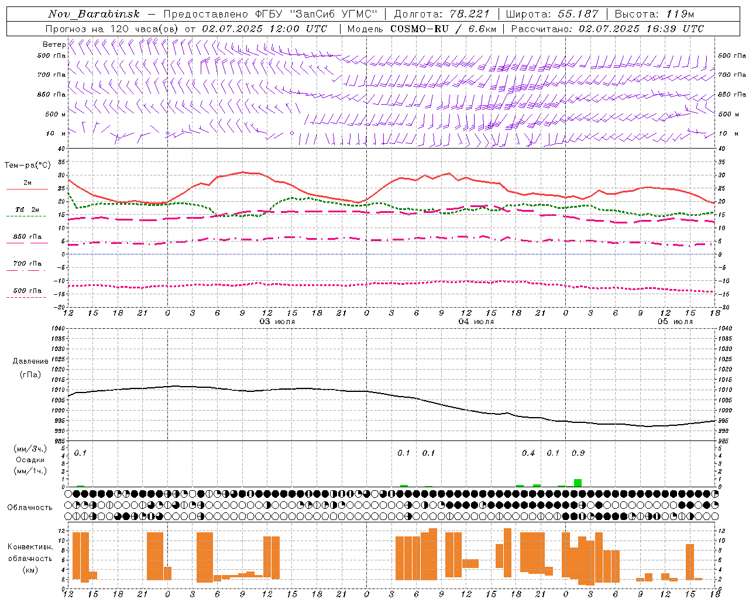Image resolution: width=749 pixels, height=599 pixels.
Task: Select the 'Модель COSMO-RU / 6.6км' text
Action: click(422, 29)
